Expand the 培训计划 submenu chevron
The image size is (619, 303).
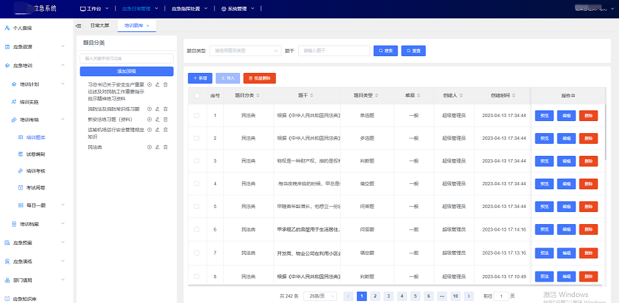tap(63, 84)
